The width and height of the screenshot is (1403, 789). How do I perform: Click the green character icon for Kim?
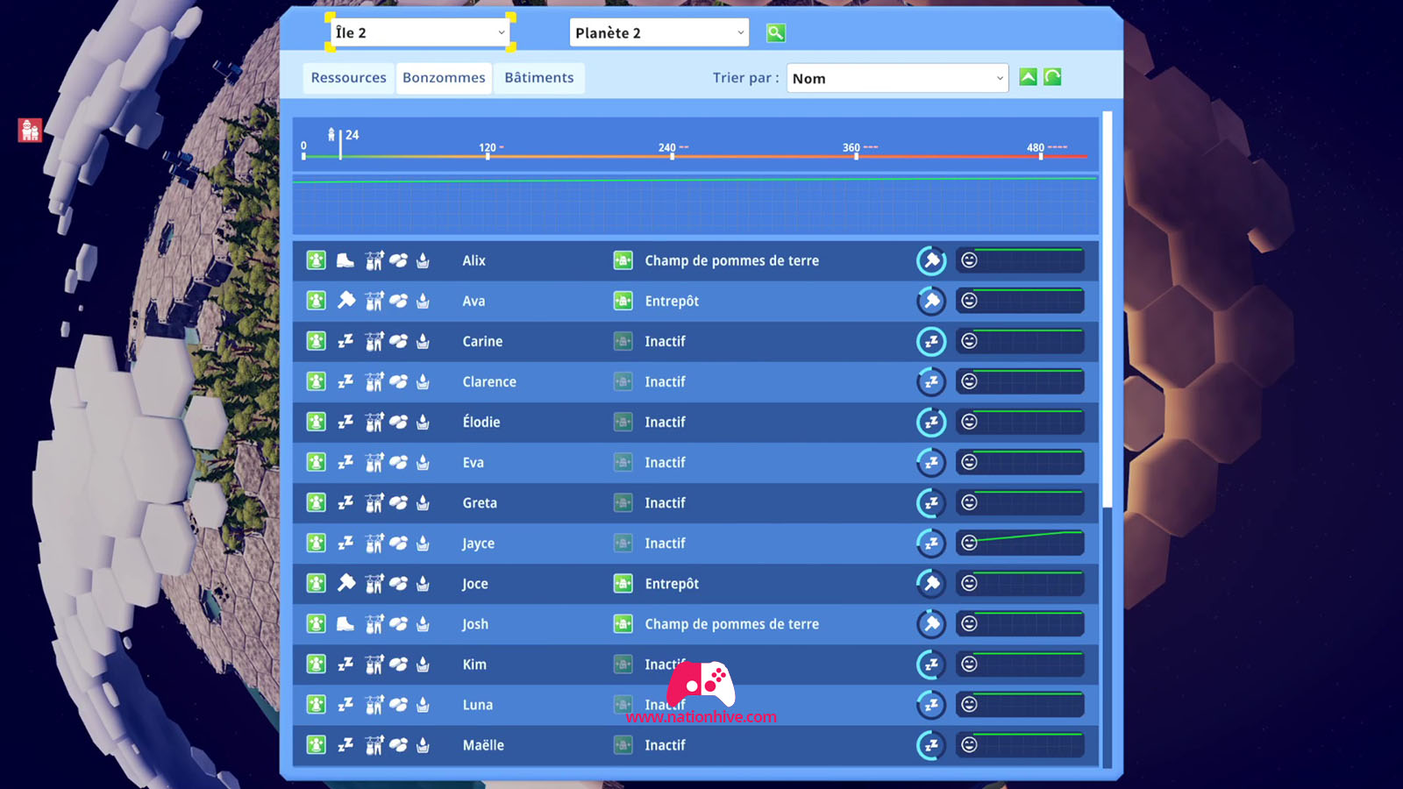(316, 664)
